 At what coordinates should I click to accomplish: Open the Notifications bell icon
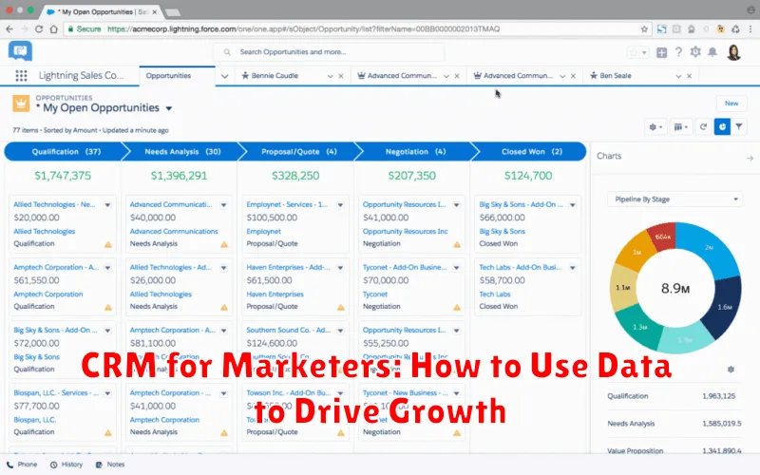coord(712,52)
